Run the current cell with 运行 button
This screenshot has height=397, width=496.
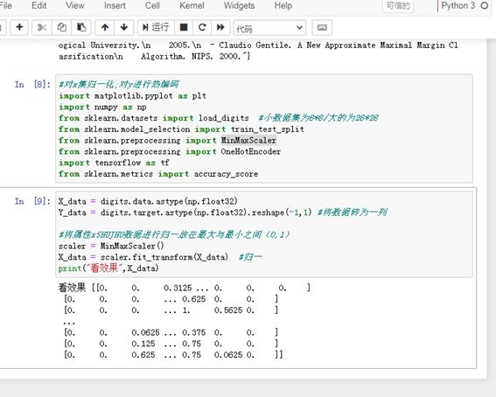[x=156, y=27]
